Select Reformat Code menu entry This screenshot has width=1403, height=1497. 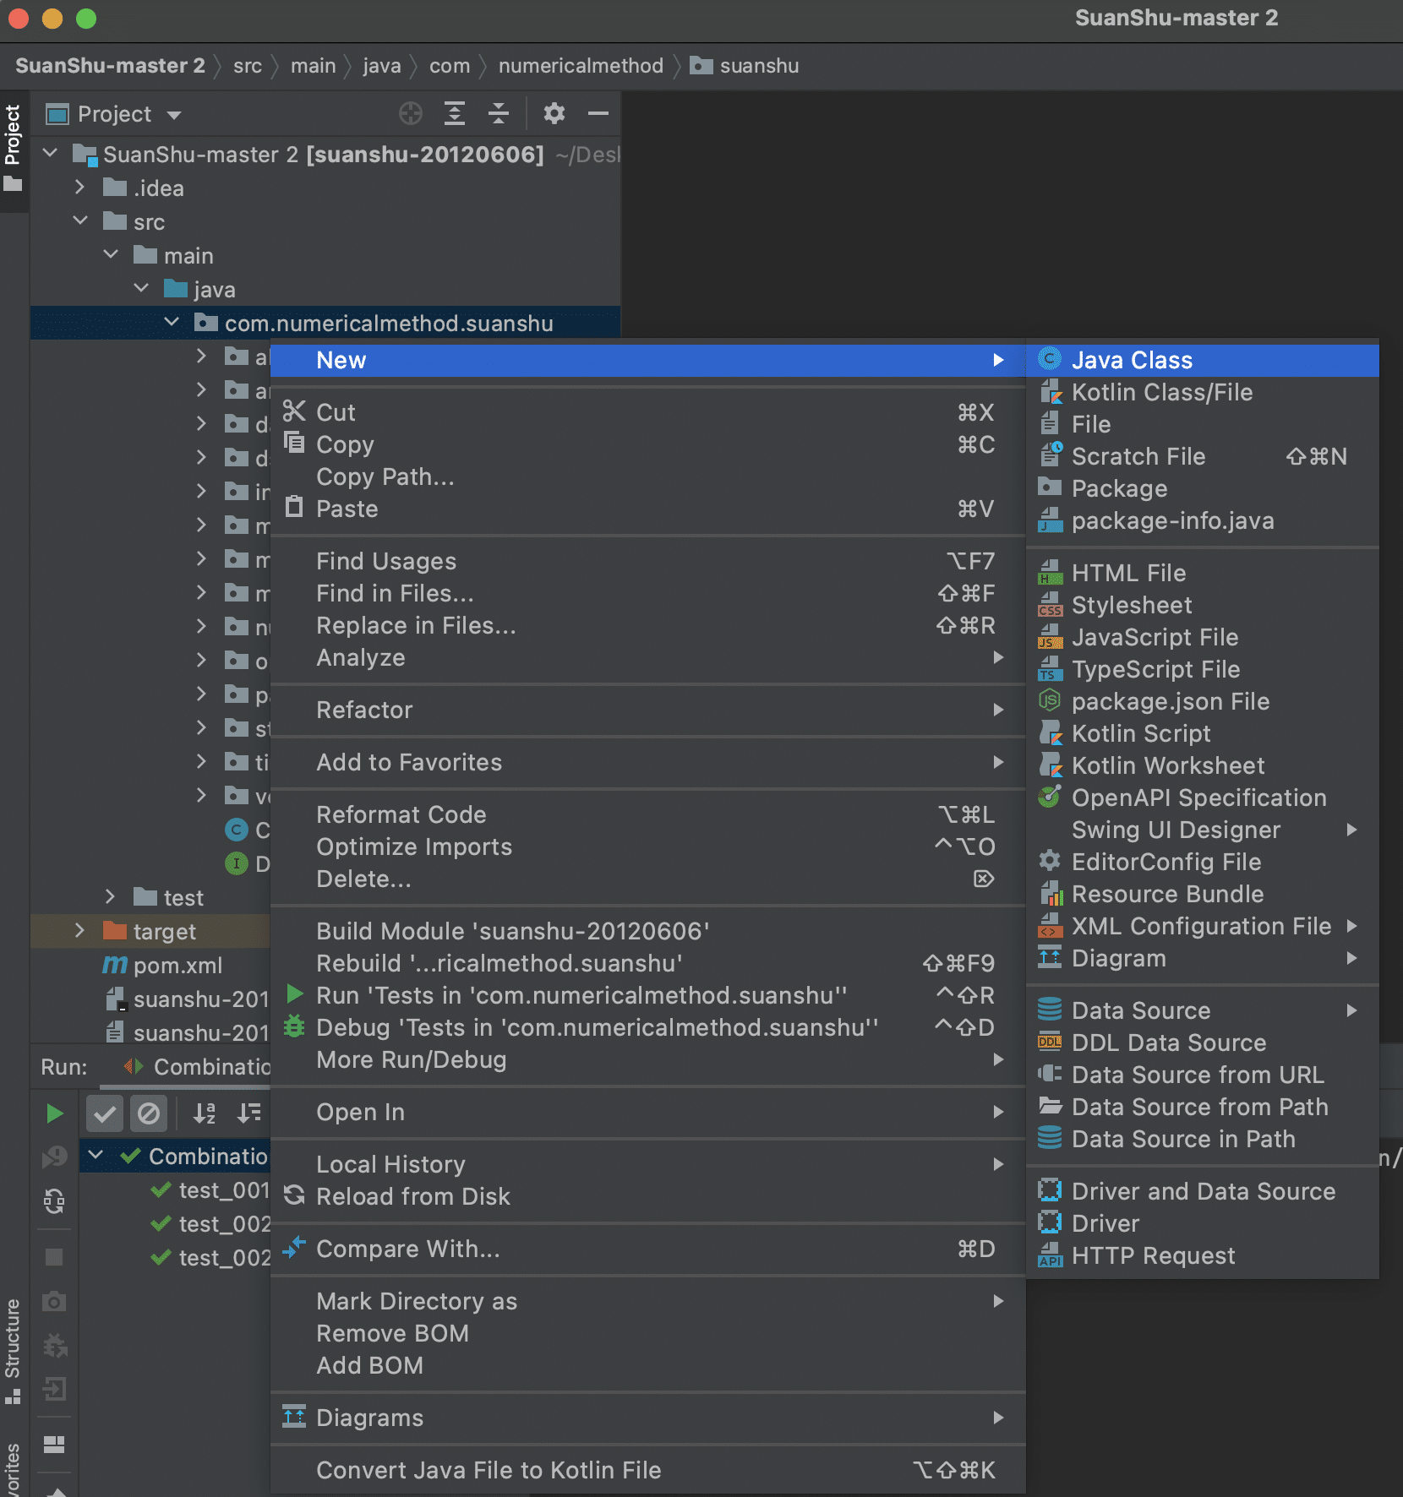pos(648,814)
